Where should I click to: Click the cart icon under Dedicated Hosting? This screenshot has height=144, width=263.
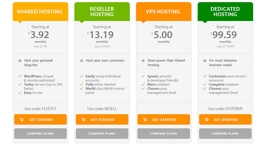207,119
